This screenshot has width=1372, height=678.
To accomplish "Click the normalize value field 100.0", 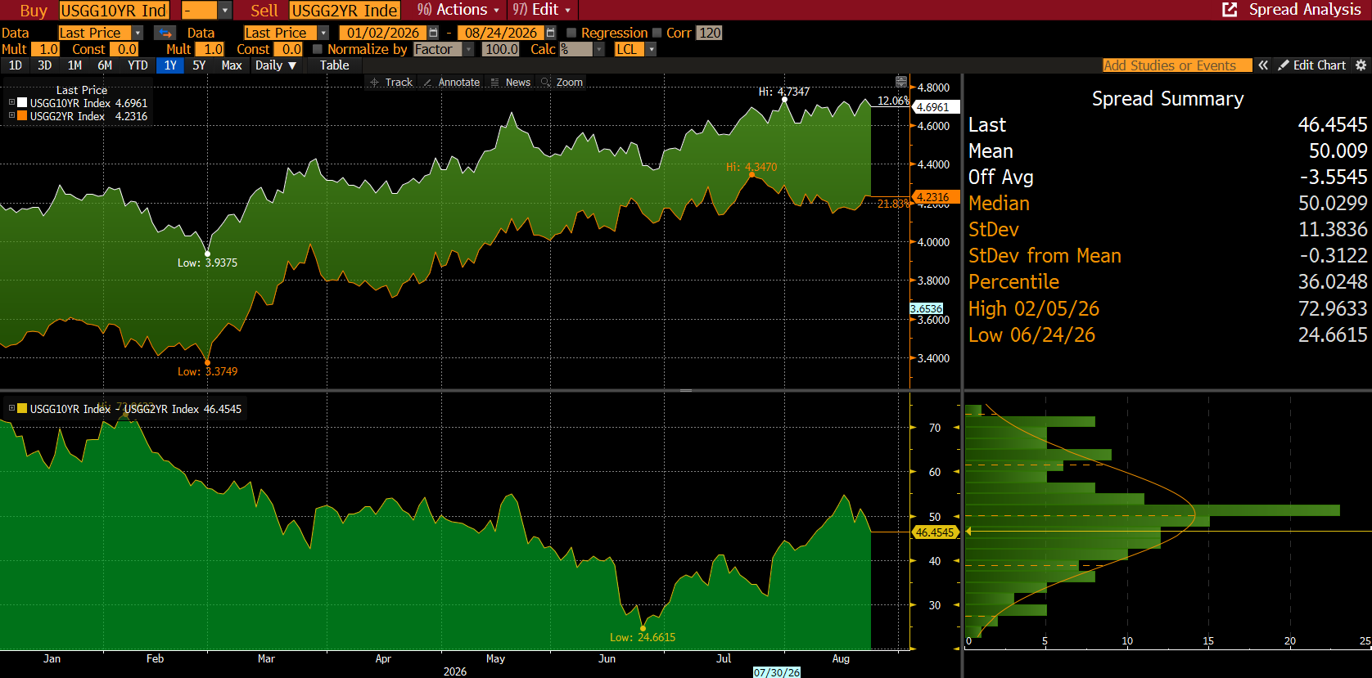I will (501, 49).
